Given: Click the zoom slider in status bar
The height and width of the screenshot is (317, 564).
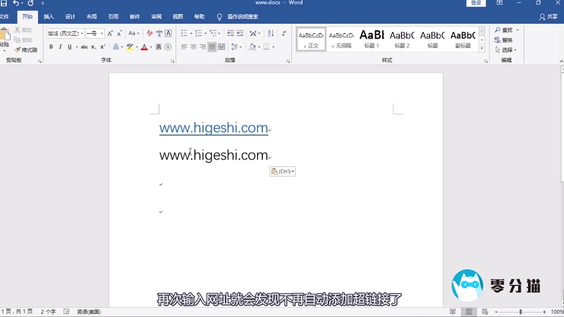Looking at the screenshot, I should pos(521,311).
